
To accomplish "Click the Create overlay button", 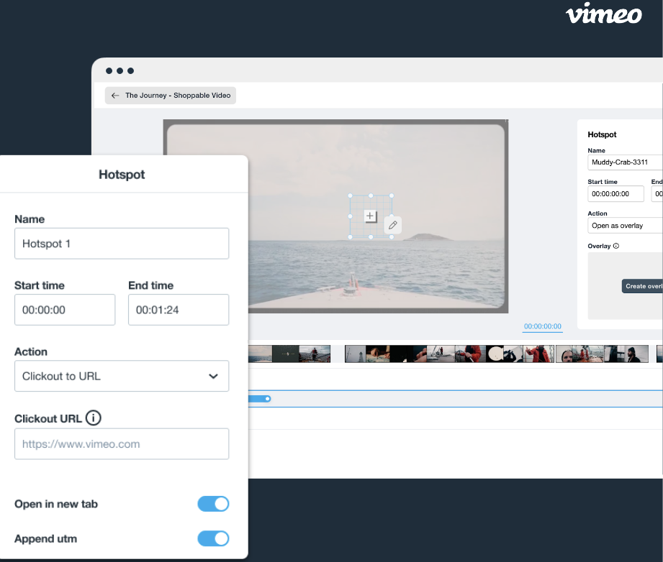I will click(x=643, y=286).
